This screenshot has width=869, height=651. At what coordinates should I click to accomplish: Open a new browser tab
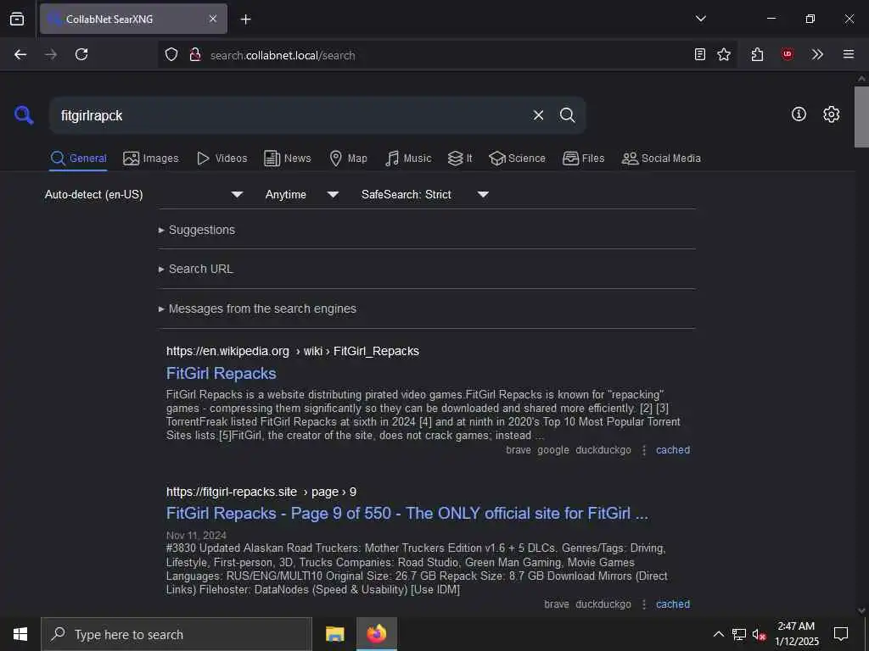(x=245, y=19)
